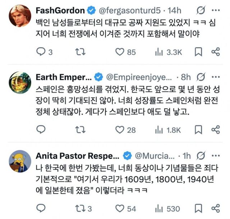
Task: Share FashGordon's tweet
Action: [x=215, y=52]
